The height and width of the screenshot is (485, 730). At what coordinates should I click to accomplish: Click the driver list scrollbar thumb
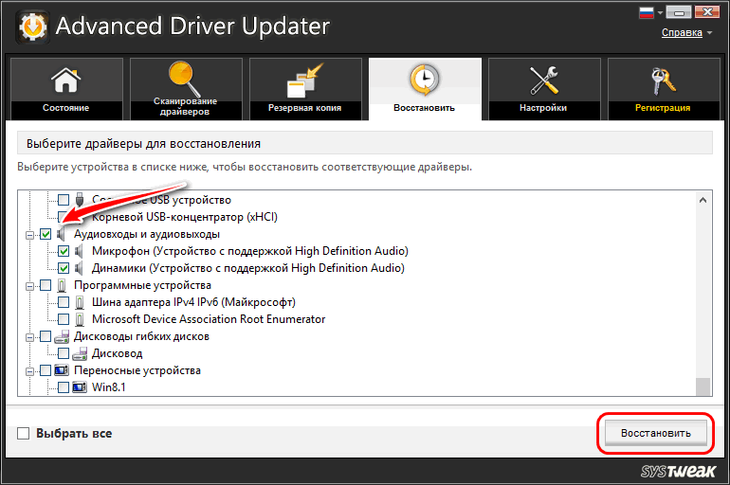click(x=703, y=386)
